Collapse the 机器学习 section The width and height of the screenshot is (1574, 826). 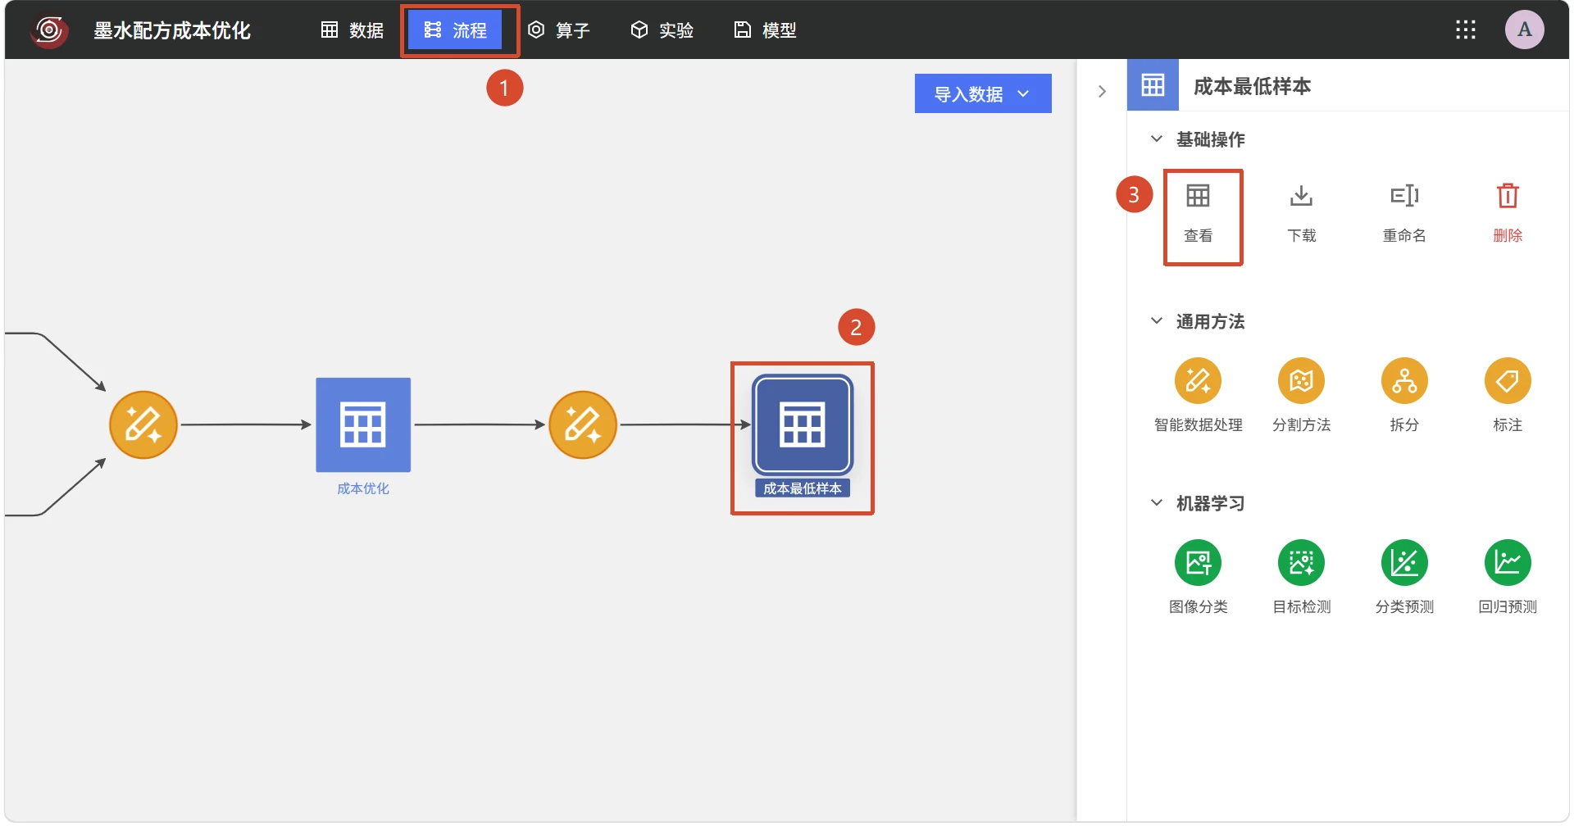point(1156,503)
